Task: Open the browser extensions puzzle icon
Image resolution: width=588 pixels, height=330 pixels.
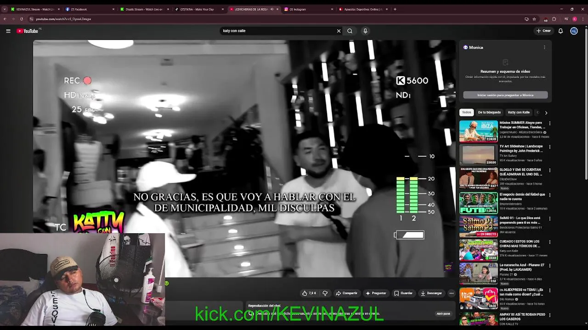Action: (x=554, y=19)
